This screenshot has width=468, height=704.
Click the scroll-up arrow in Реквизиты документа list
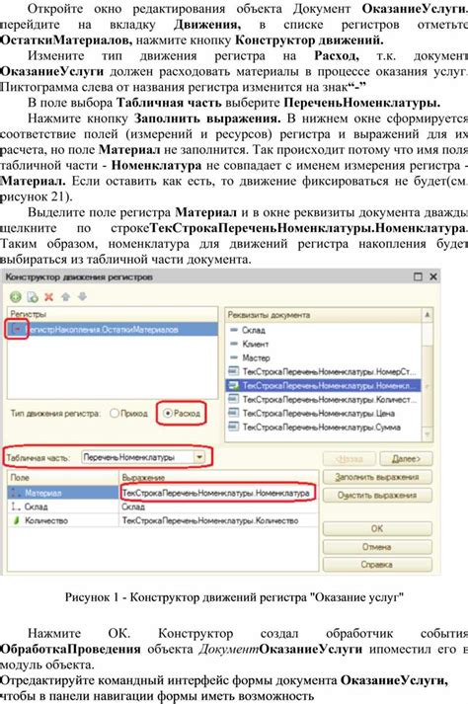(x=428, y=315)
